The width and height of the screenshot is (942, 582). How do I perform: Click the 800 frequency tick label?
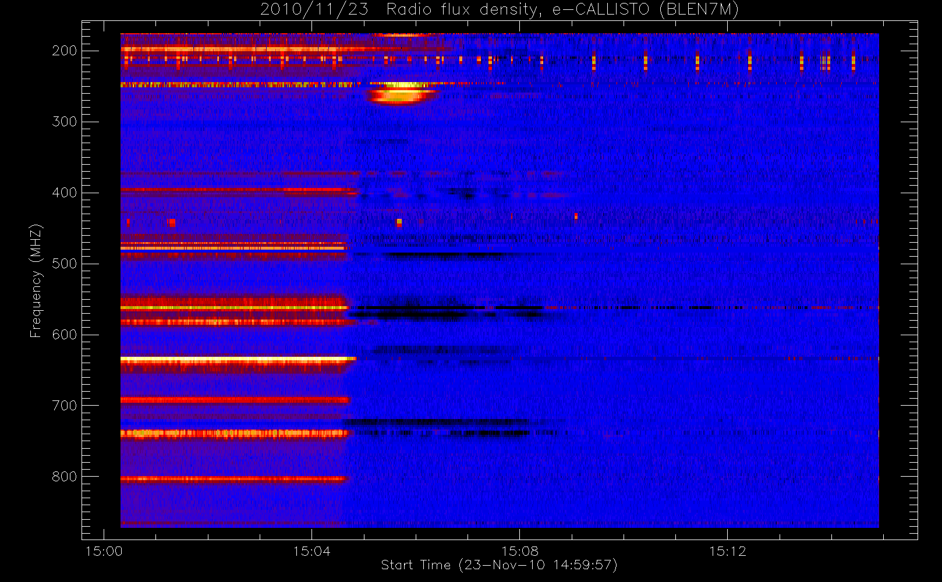point(64,477)
